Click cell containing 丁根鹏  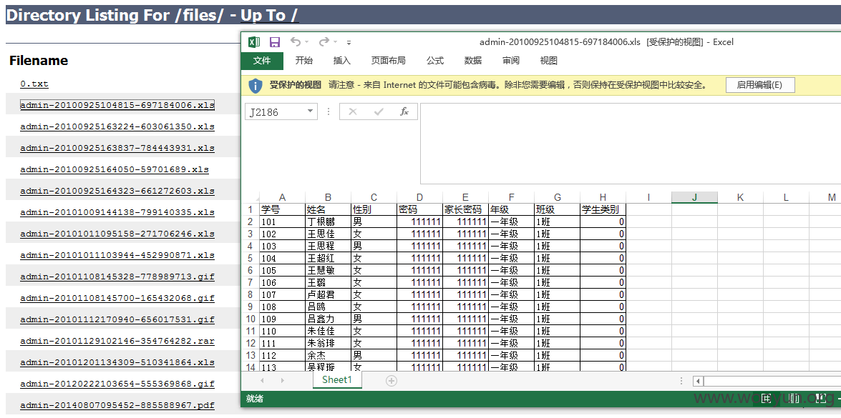pos(329,222)
